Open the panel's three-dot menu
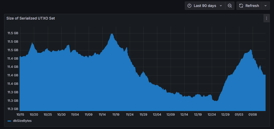 pos(267,18)
